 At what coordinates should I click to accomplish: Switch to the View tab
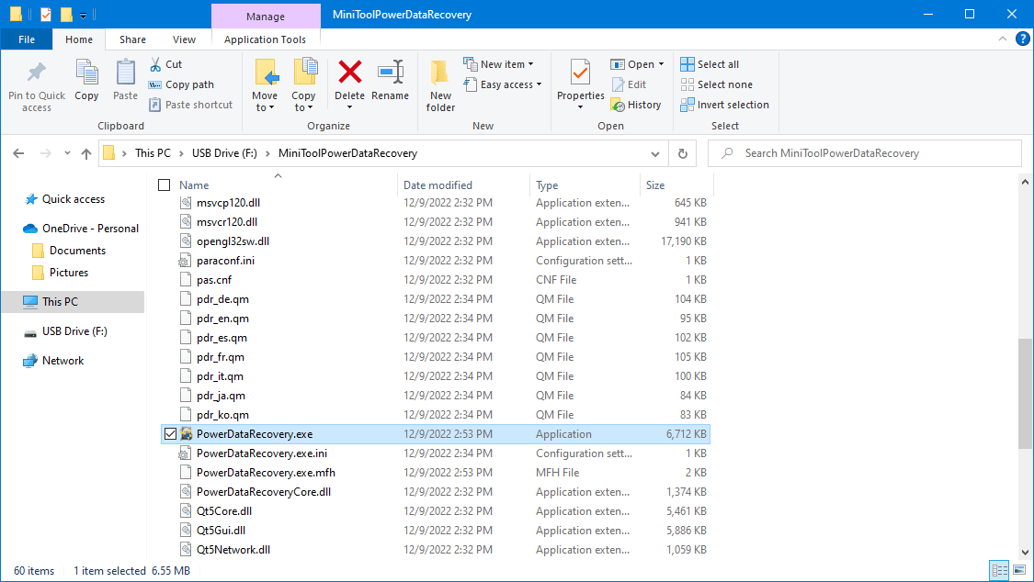coord(184,39)
